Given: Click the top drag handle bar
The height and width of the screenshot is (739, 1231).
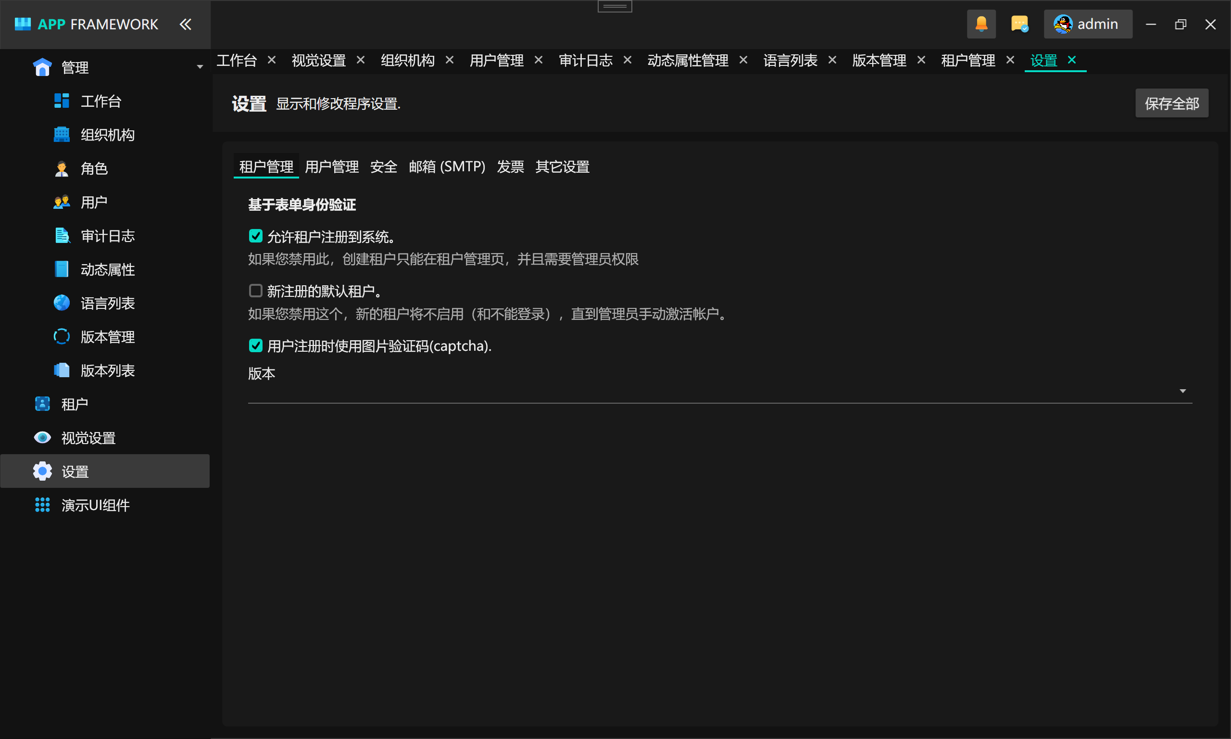Looking at the screenshot, I should pyautogui.click(x=615, y=6).
